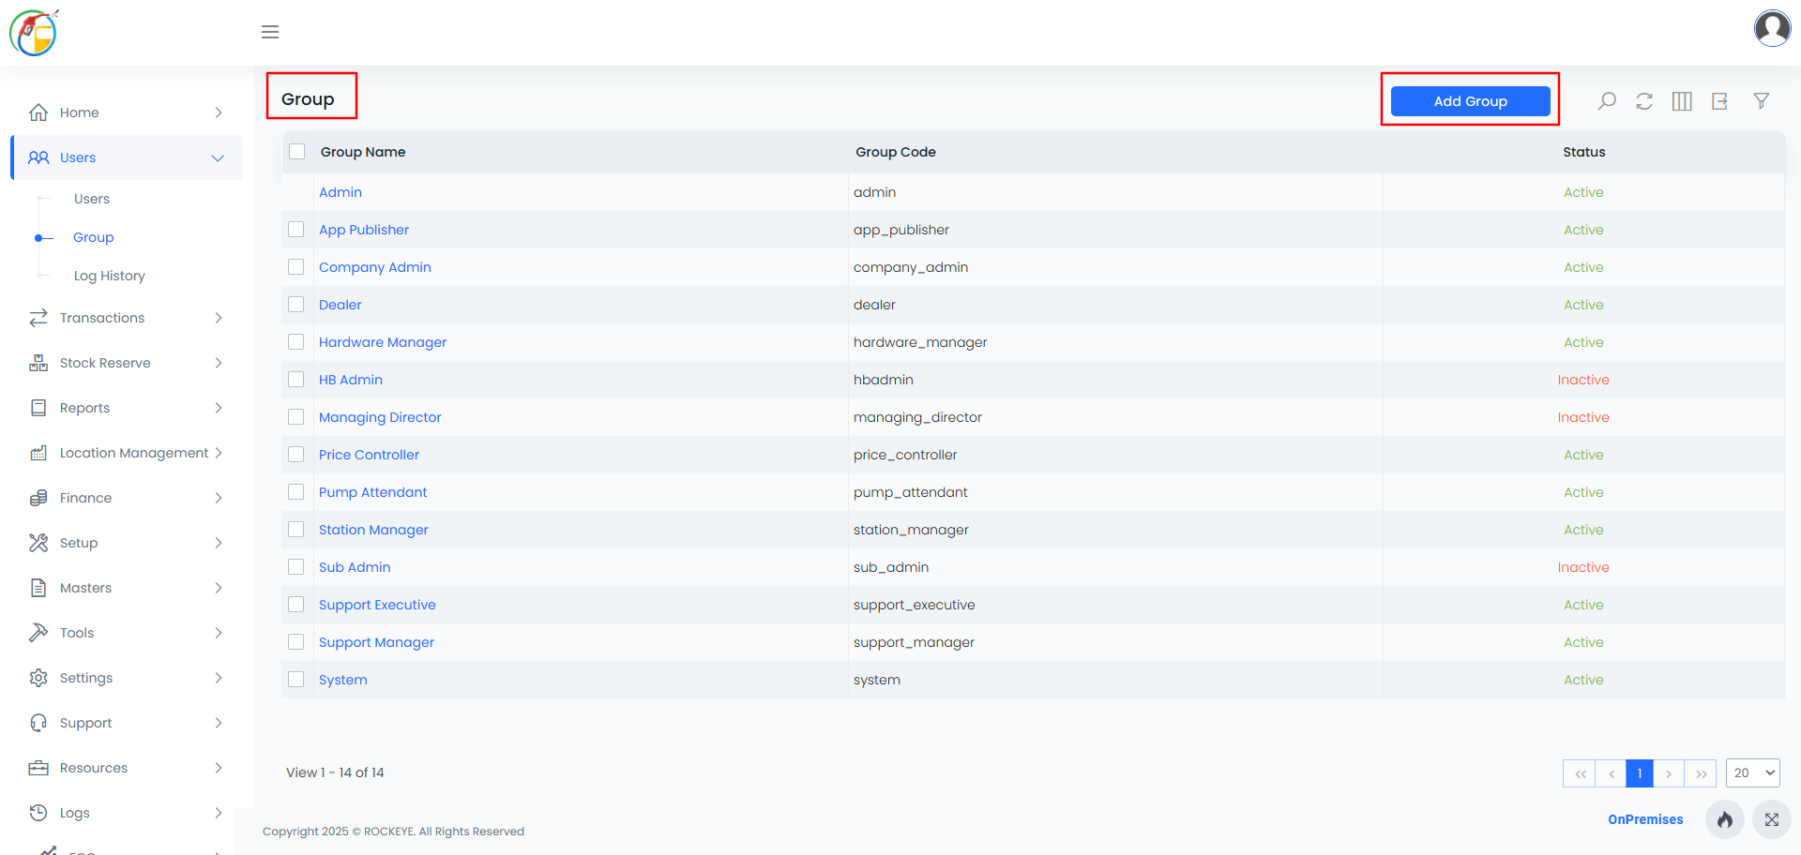Check the App Publisher row checkbox
This screenshot has height=855, width=1801.
[x=296, y=230]
